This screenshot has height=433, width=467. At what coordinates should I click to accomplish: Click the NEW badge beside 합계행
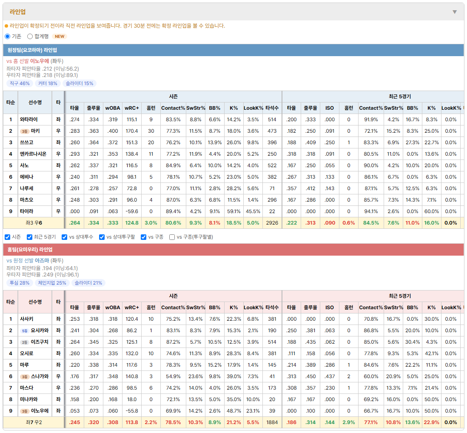(x=60, y=36)
